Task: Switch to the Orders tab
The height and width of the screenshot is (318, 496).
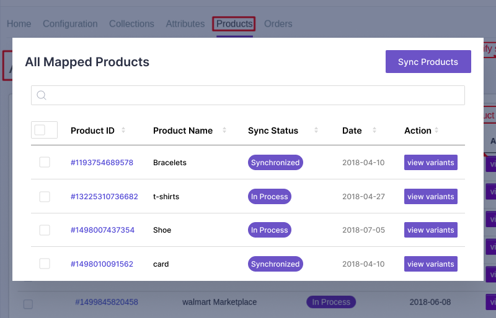Action: 278,24
